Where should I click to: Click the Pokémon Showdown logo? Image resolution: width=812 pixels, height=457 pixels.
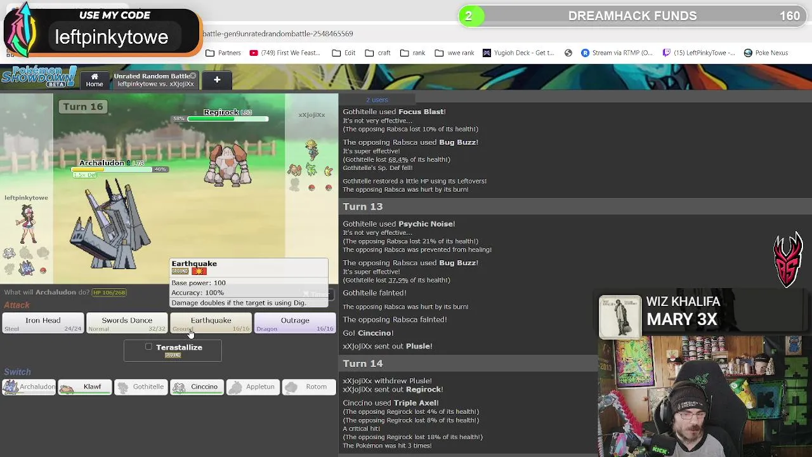pyautogui.click(x=39, y=77)
